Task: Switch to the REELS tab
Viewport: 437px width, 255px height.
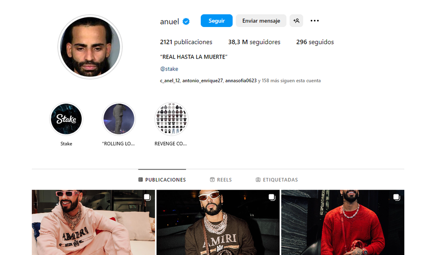Action: [221, 180]
